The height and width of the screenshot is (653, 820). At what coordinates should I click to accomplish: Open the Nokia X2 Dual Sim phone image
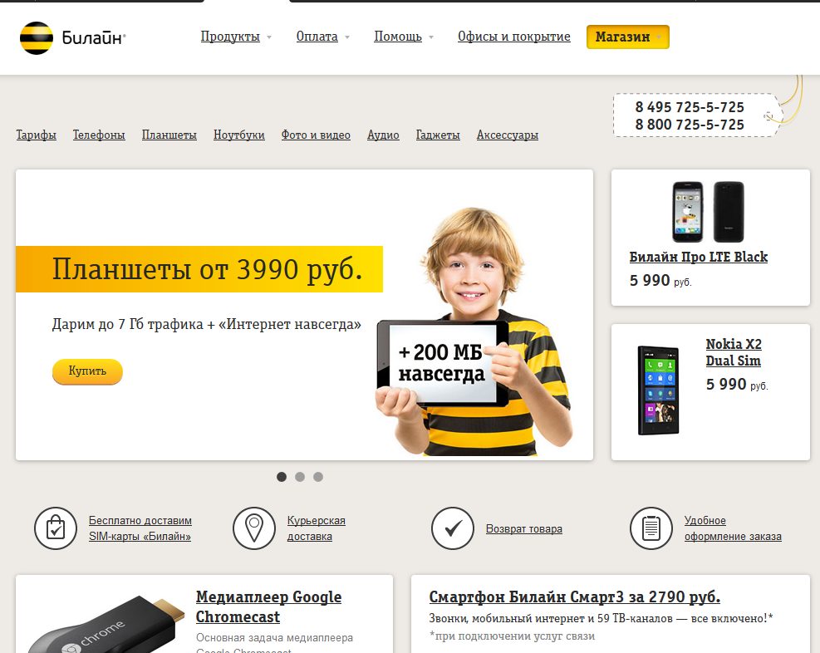(x=658, y=390)
